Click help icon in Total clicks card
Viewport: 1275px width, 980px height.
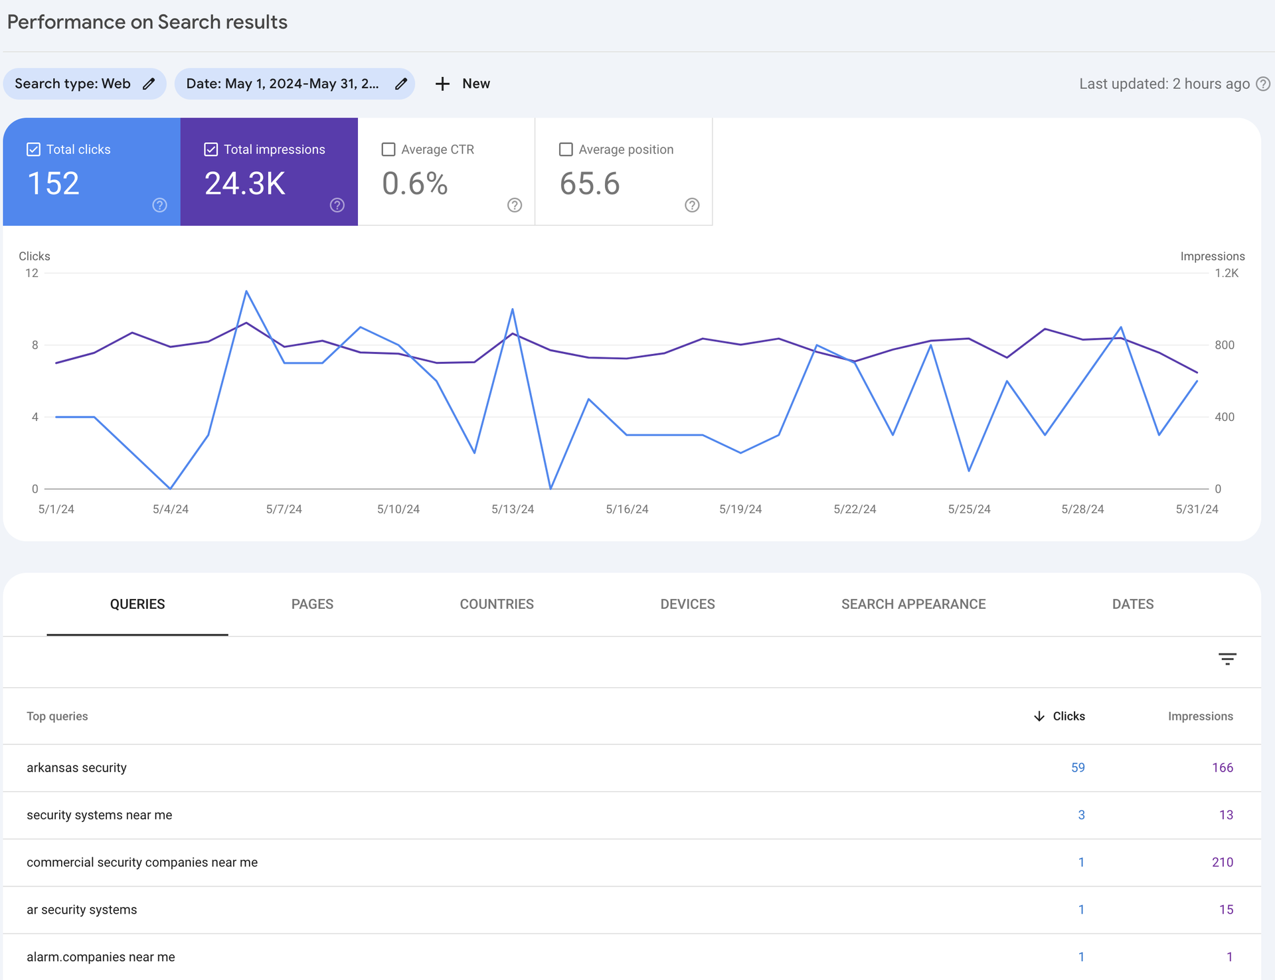click(x=159, y=205)
